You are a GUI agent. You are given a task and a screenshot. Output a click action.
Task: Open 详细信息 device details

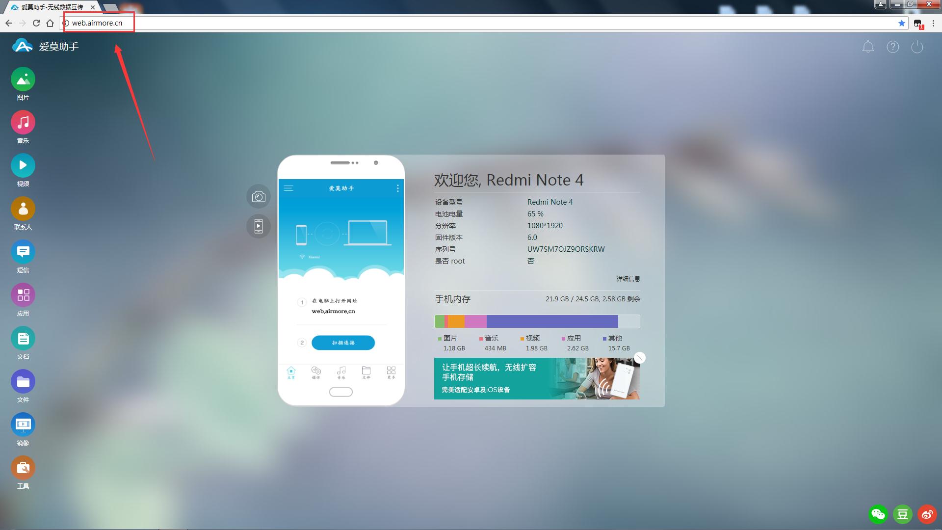[x=628, y=279]
